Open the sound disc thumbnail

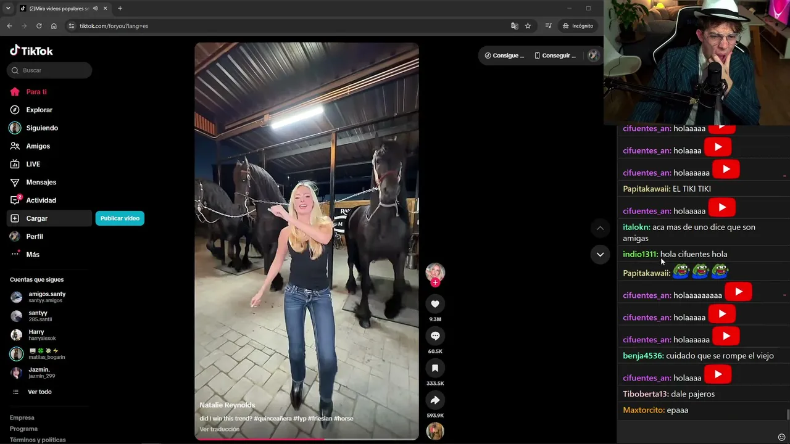(x=435, y=431)
